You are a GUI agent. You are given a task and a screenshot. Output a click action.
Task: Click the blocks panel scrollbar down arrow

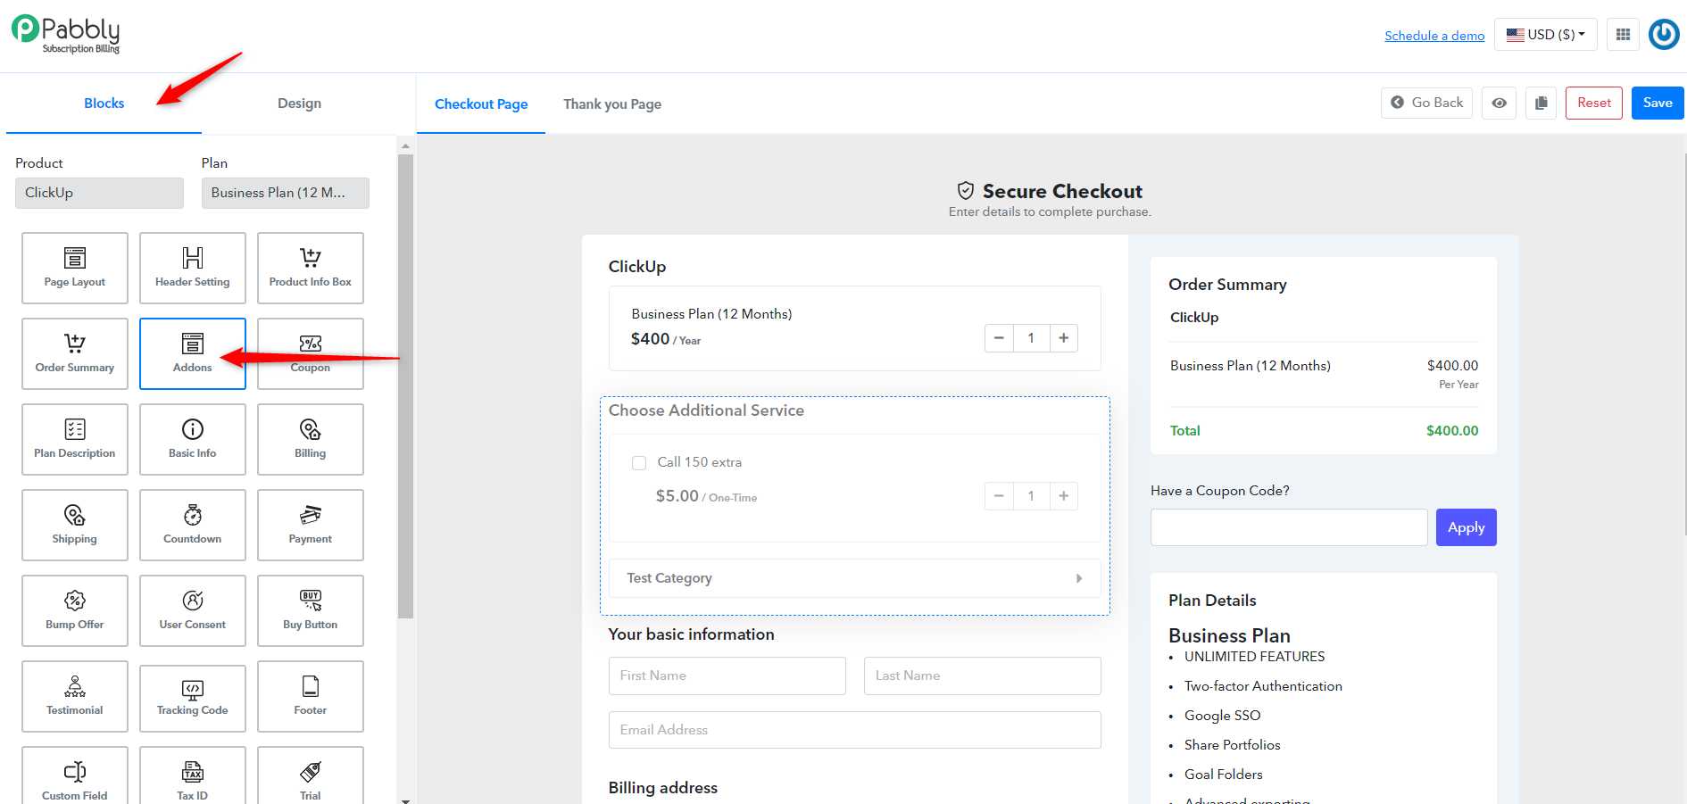click(x=406, y=800)
